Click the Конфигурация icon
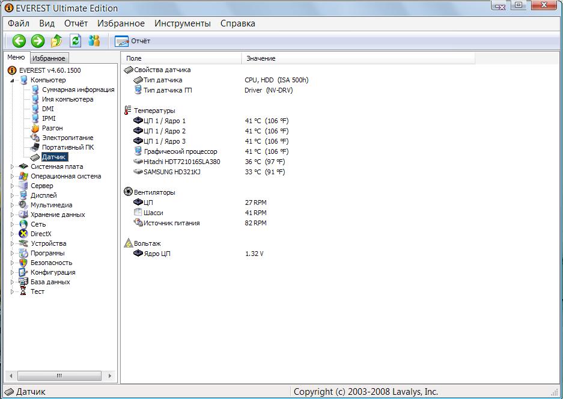 click(x=23, y=272)
